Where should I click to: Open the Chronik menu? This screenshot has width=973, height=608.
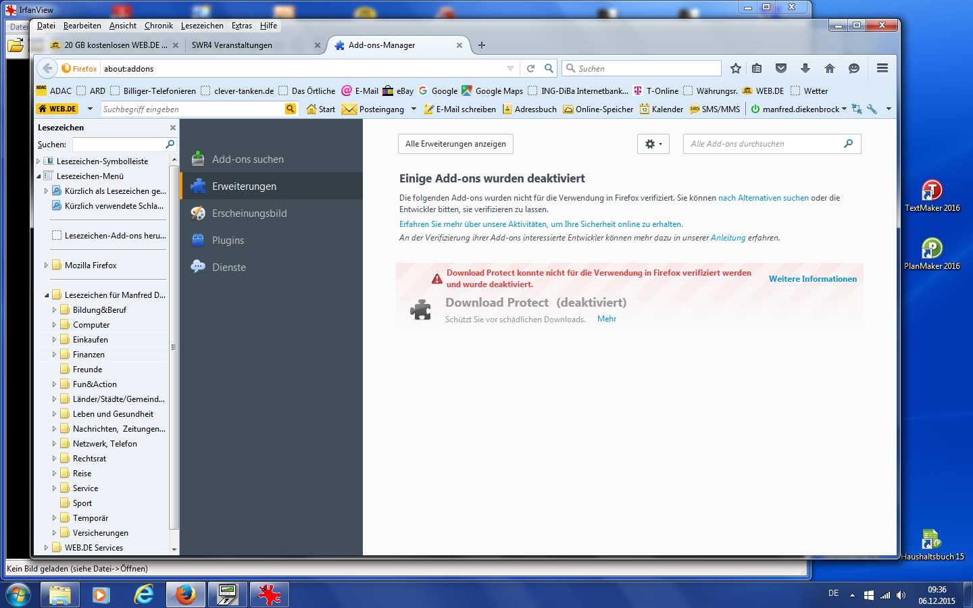pyautogui.click(x=158, y=26)
